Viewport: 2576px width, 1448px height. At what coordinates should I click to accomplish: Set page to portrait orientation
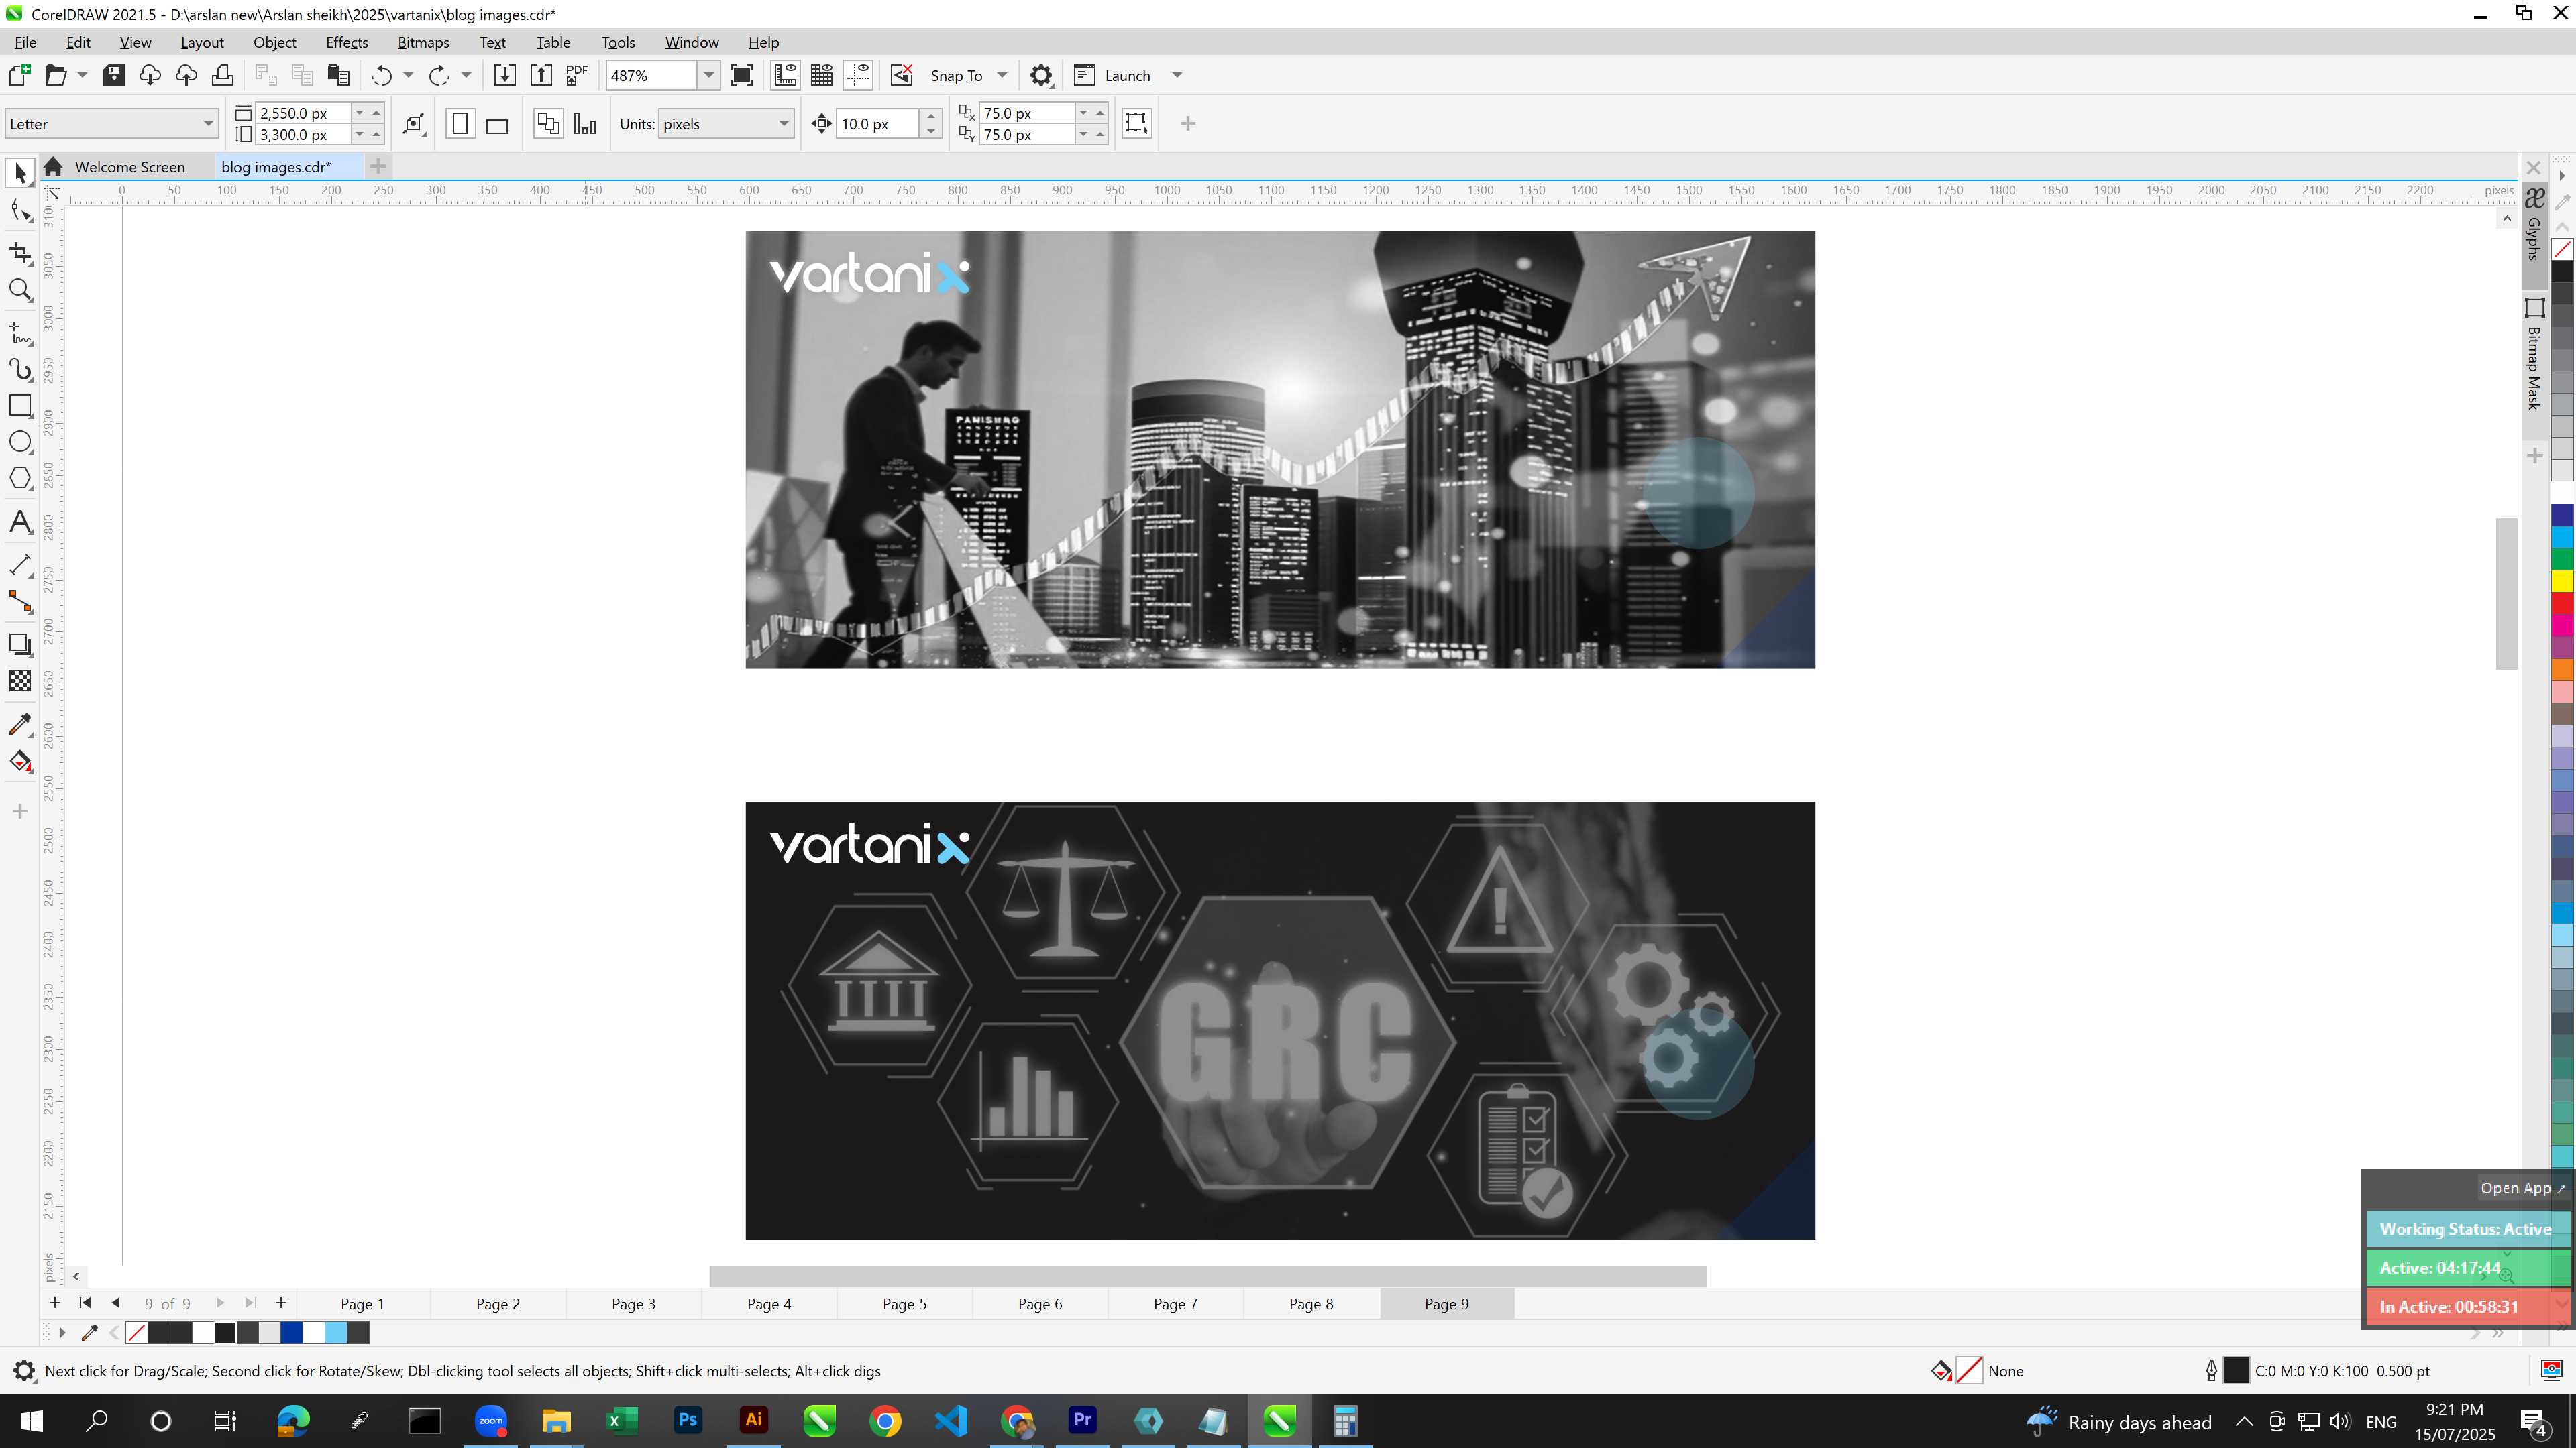(460, 124)
